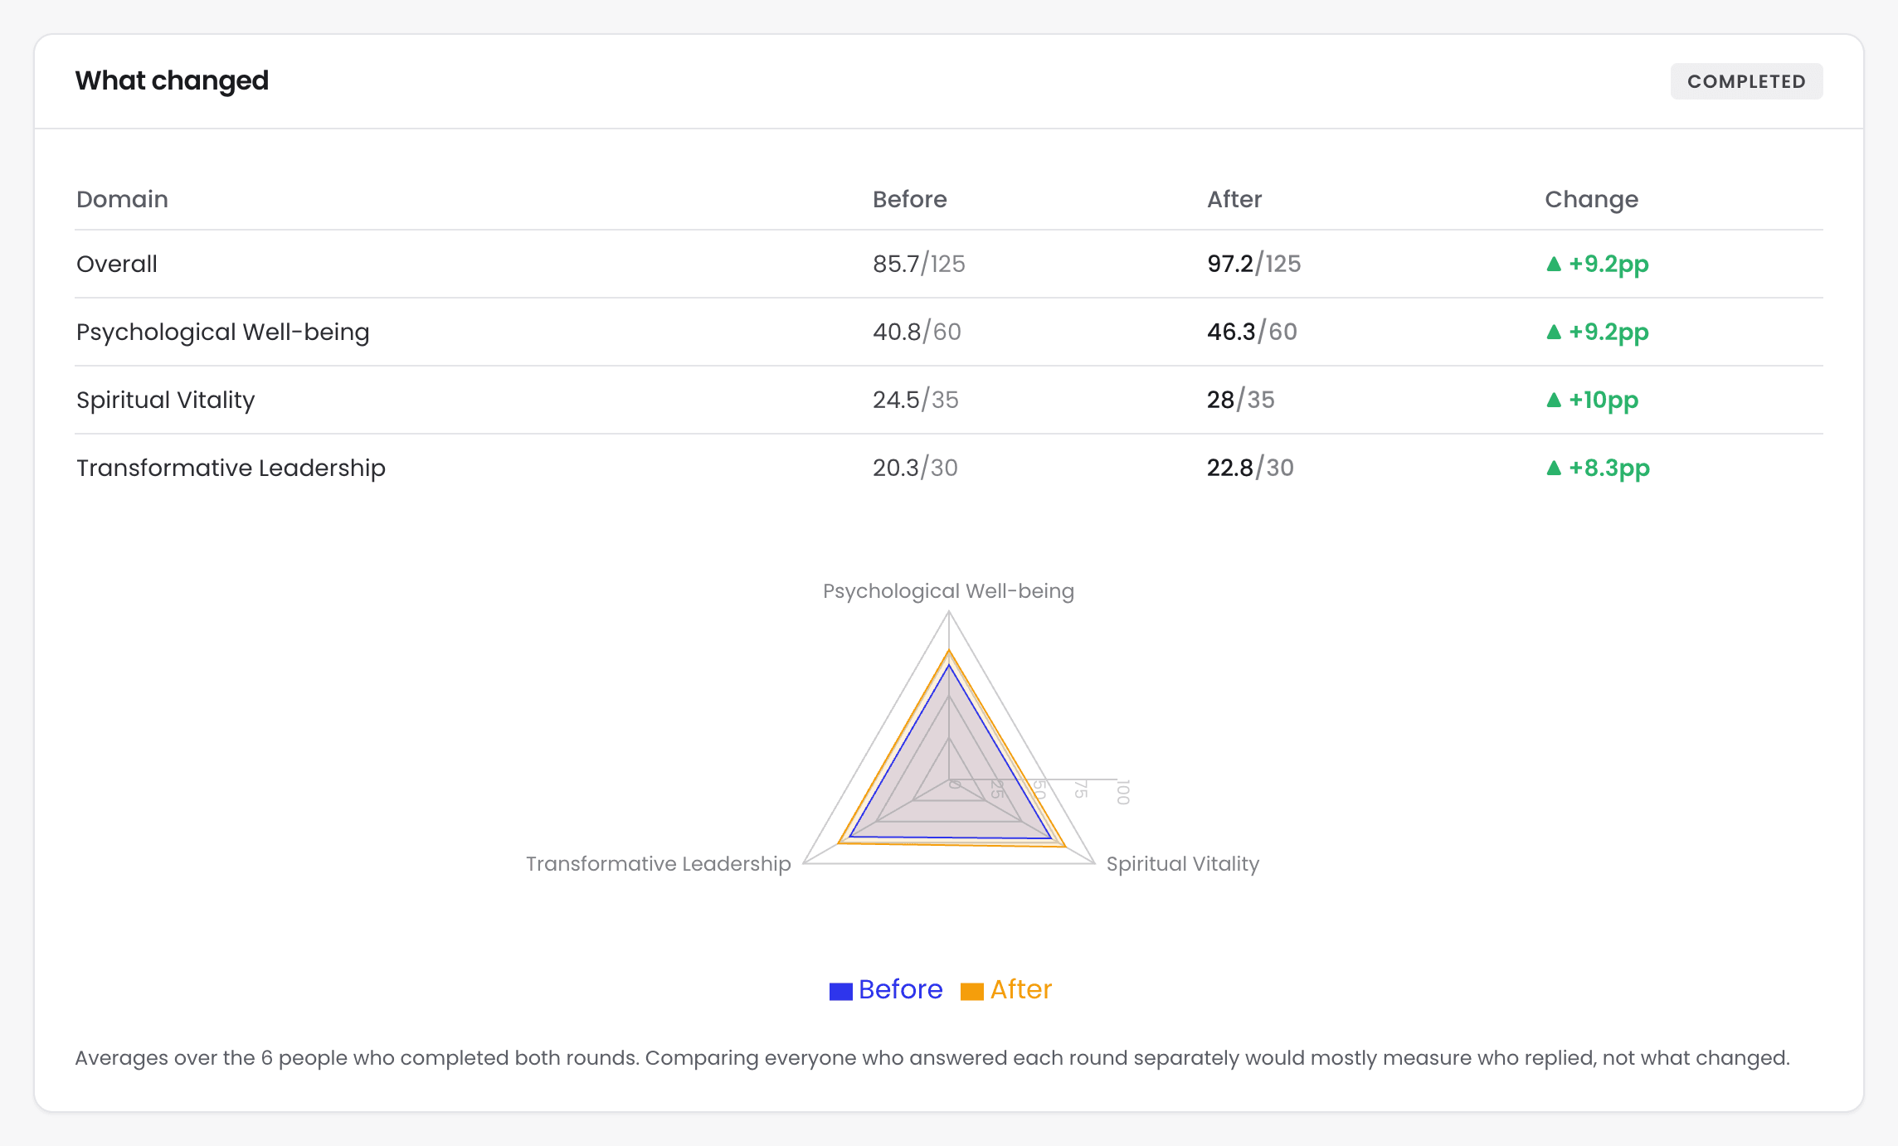Click the 46.3/60 after value
Screen dimensions: 1898x1146
point(1252,332)
